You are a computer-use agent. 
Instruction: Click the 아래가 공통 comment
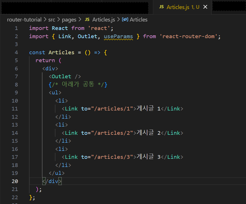[78, 84]
